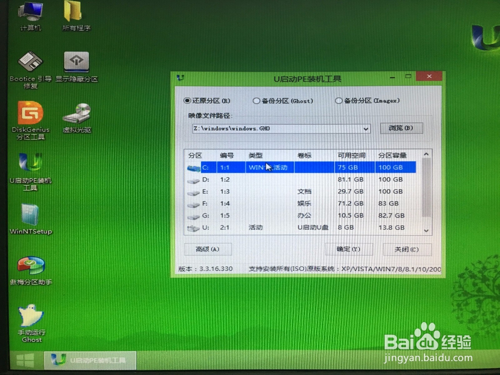The width and height of the screenshot is (500, 375).
Task: Click the partition list scrollbar down arrow
Action: tap(425, 231)
